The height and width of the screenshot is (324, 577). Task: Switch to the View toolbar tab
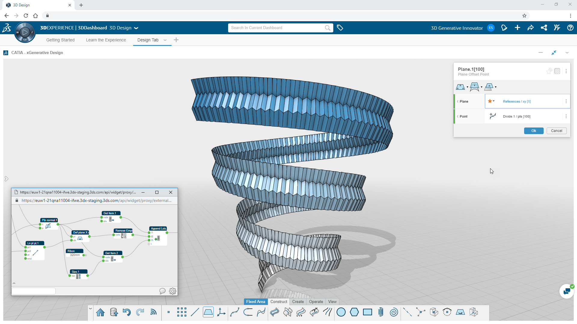point(332,302)
